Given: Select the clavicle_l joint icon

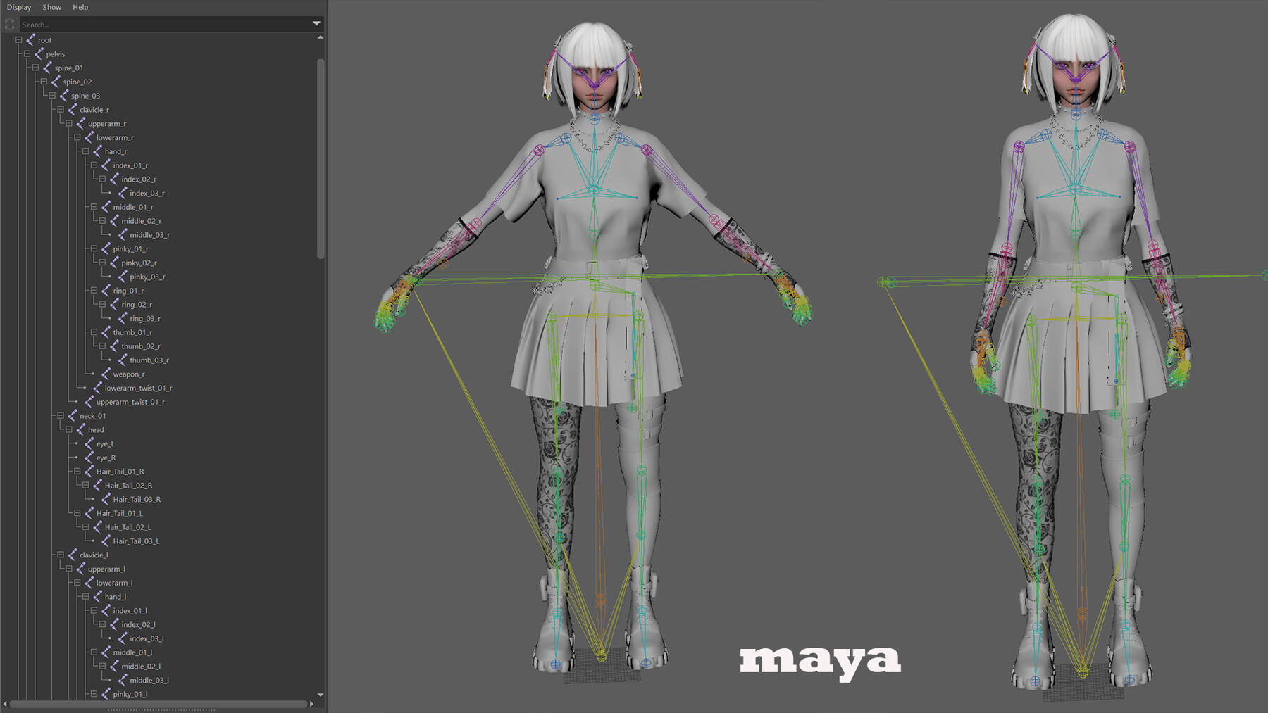Looking at the screenshot, I should click(x=71, y=555).
